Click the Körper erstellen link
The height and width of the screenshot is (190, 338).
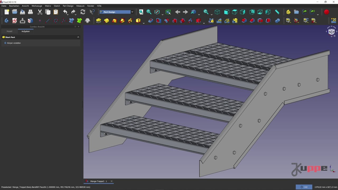(x=14, y=43)
